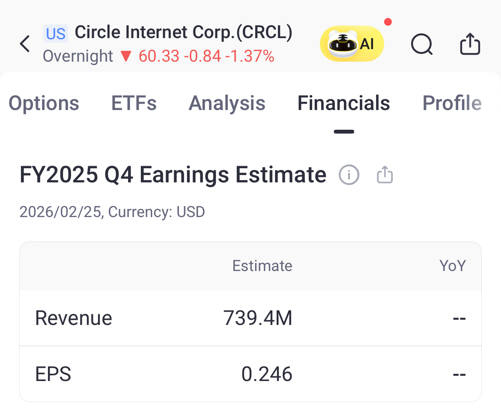Screen dimensions: 501x408
Task: Open the AI assistant mascot button
Action: [x=352, y=44]
